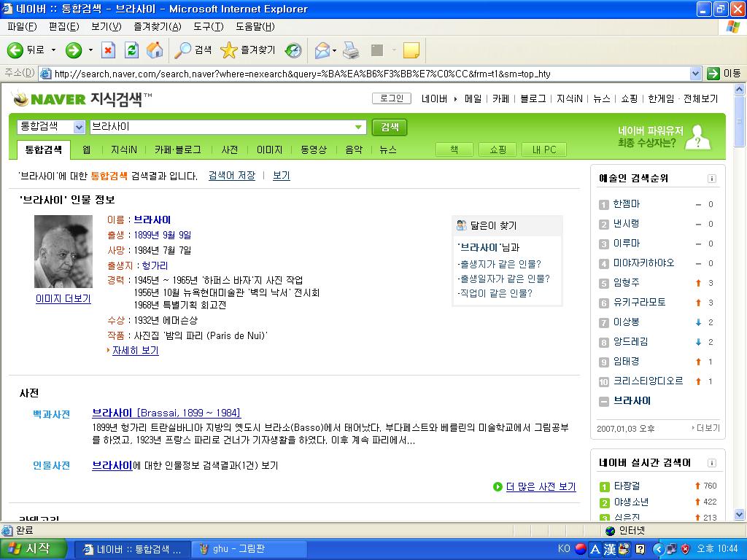Open the address bar URL dropdown
The height and width of the screenshot is (560, 747).
[x=695, y=74]
